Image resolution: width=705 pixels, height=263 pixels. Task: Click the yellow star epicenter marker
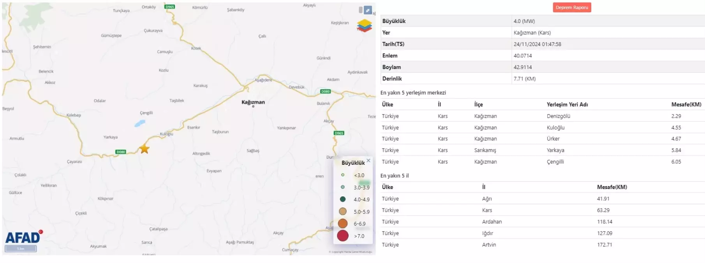145,149
